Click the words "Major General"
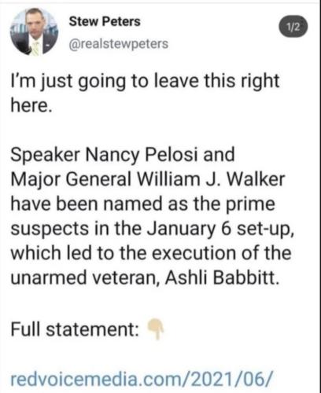Viewport: 321px width, 393px height. (x=71, y=180)
